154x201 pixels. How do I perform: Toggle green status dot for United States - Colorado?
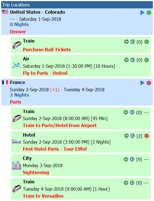(149, 13)
